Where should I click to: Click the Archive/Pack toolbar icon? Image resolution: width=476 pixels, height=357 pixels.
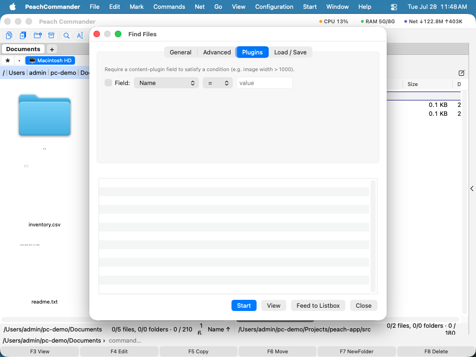pyautogui.click(x=51, y=35)
